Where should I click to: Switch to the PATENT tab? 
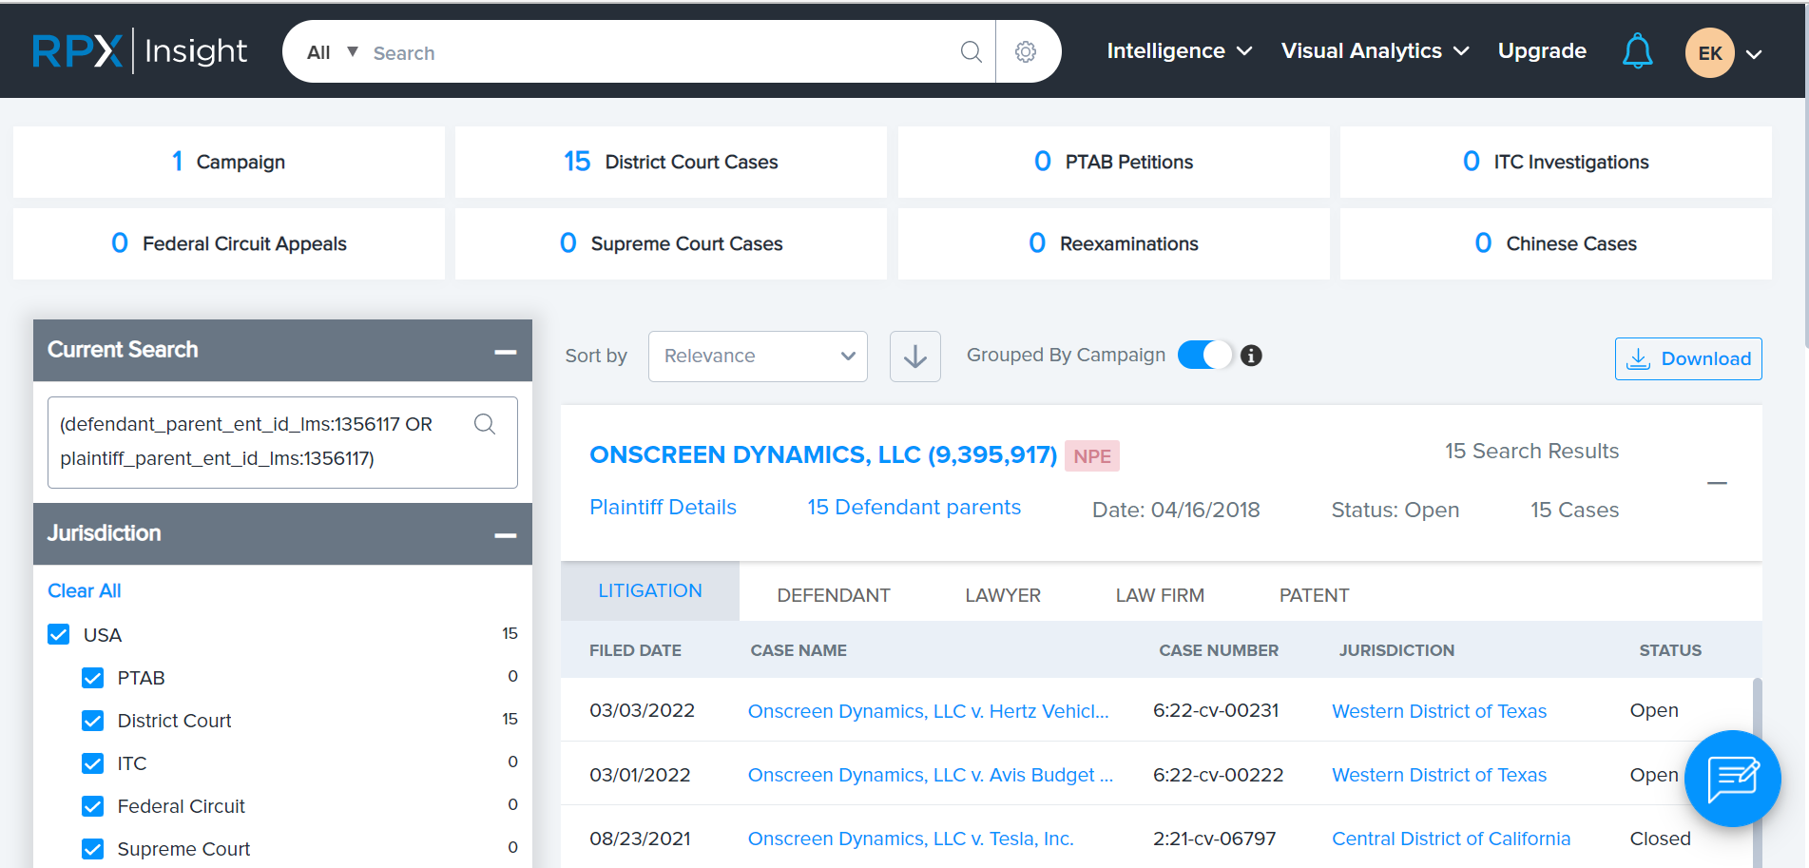(x=1314, y=595)
